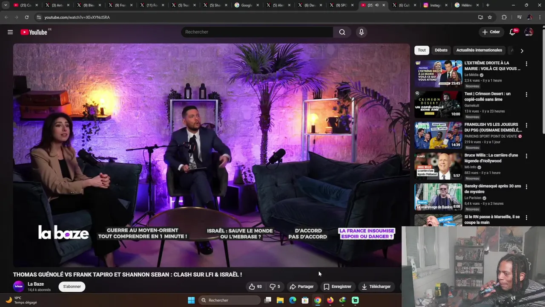Reload the page in Chrome
Image resolution: width=545 pixels, height=307 pixels.
[x=26, y=17]
